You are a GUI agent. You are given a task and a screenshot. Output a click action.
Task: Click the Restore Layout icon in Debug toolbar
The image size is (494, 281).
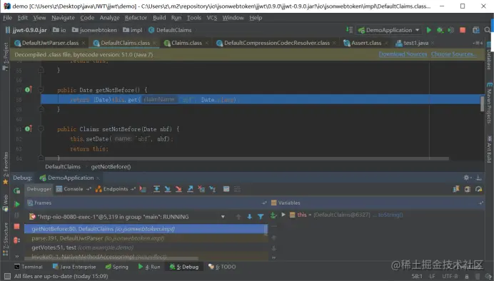pyautogui.click(x=456, y=189)
